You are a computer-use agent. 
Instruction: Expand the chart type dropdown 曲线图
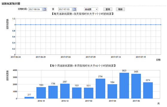91,9
